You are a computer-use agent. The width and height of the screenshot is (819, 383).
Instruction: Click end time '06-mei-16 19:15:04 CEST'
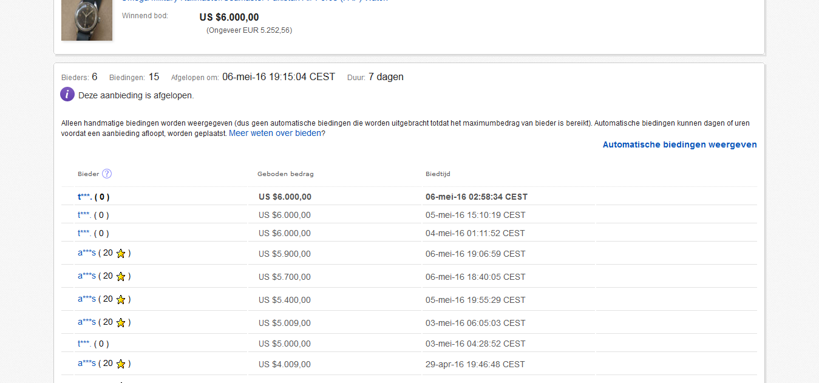[279, 77]
